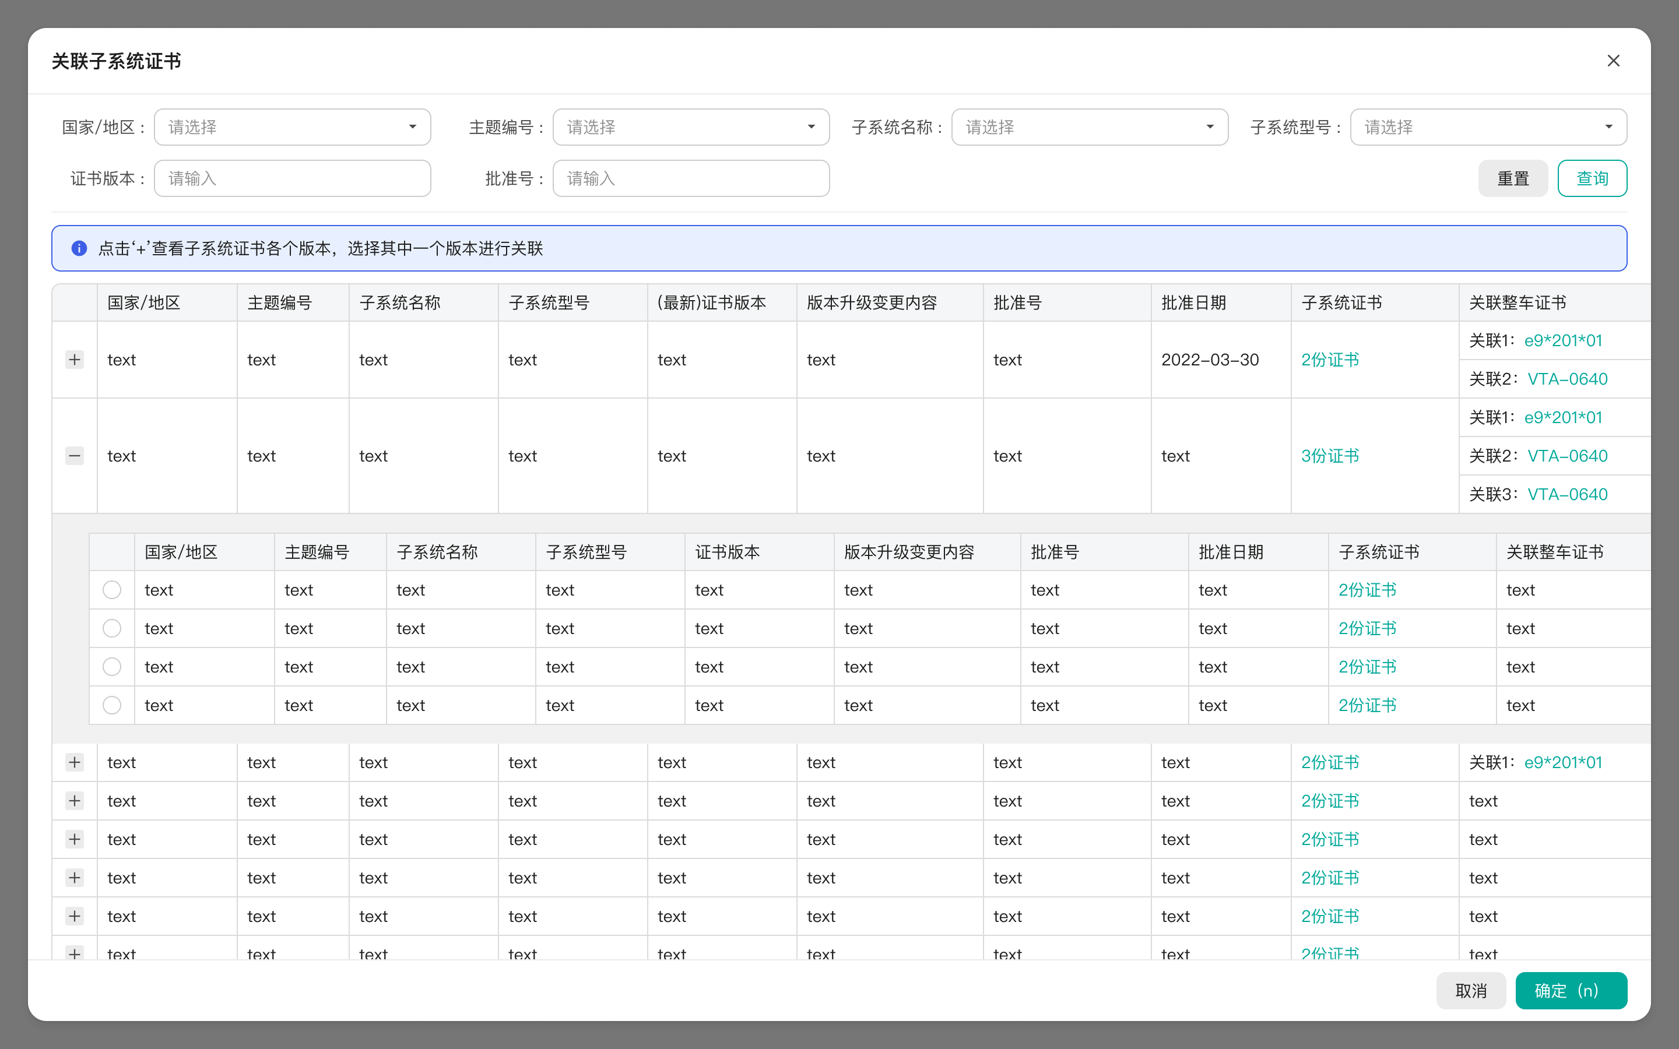Screen dimensions: 1679x1049
Task: Click the 确定 (n) confirm button
Action: tap(1571, 991)
